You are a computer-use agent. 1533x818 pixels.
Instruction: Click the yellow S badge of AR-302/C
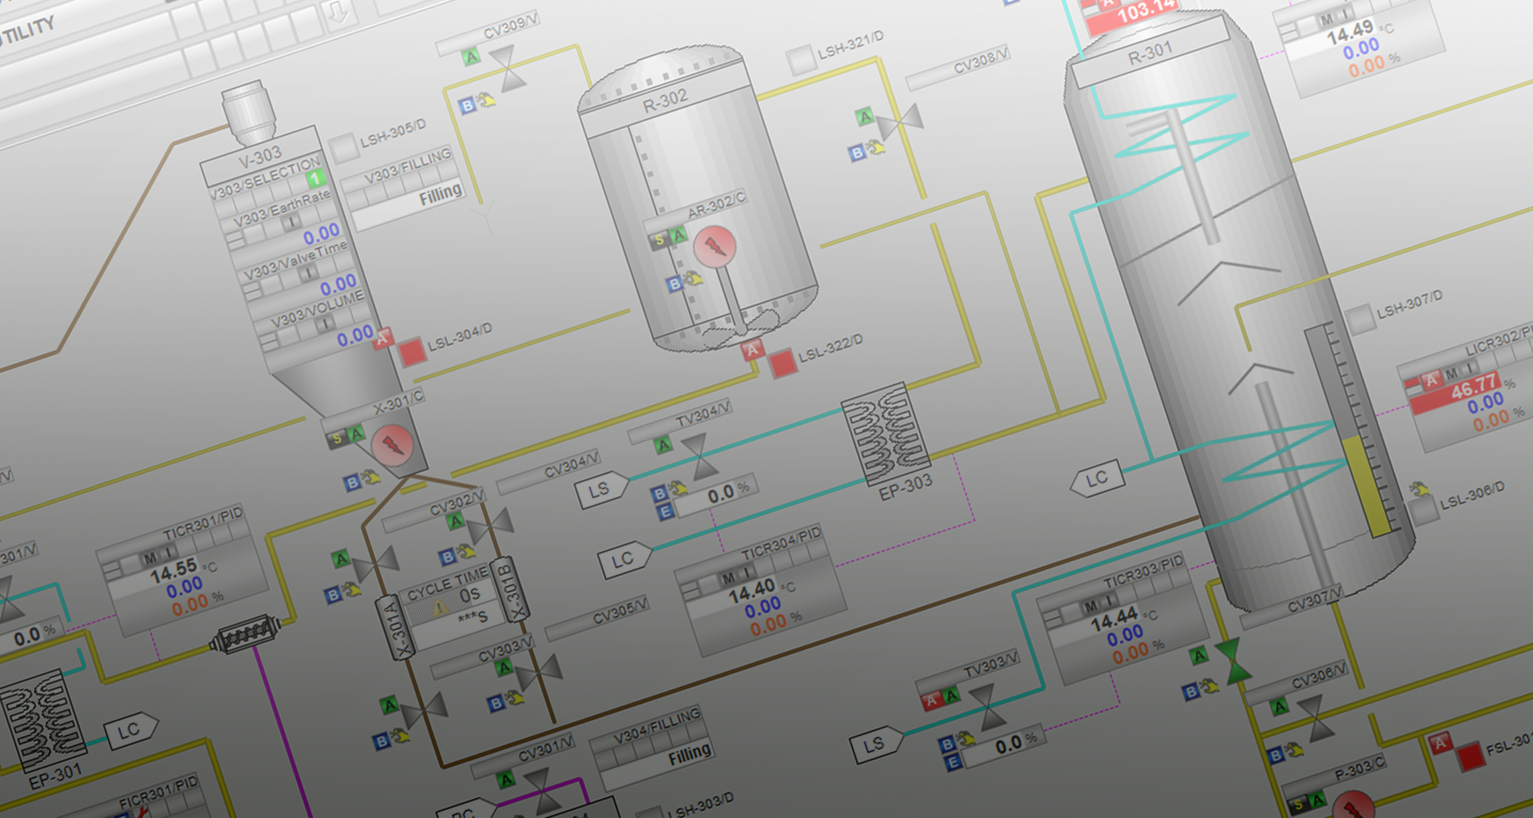660,240
